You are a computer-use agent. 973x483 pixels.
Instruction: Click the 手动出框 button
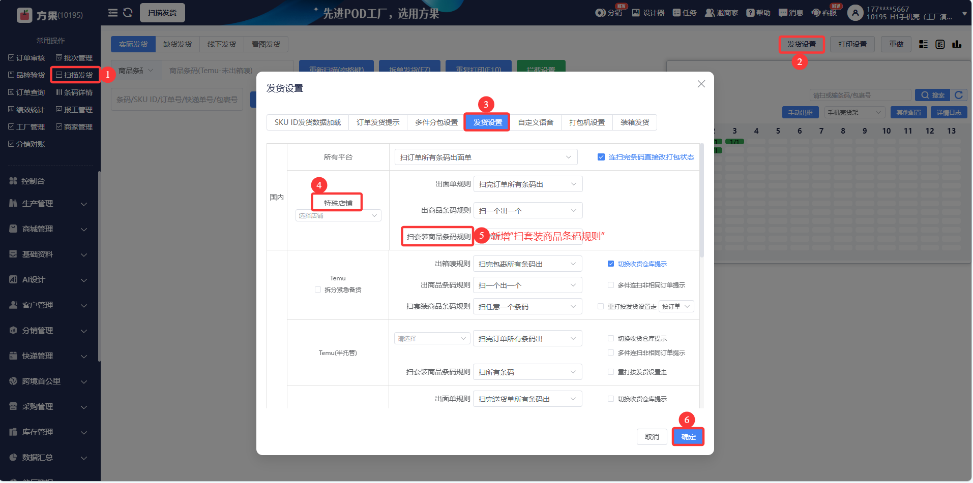click(x=801, y=112)
